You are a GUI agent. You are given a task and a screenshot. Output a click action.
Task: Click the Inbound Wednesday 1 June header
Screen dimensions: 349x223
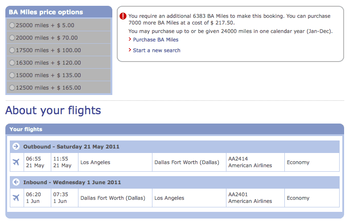tap(72, 182)
